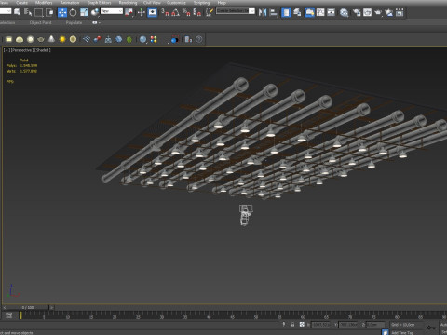The height and width of the screenshot is (335, 447).
Task: Click the plane light icon
Action: (8, 39)
